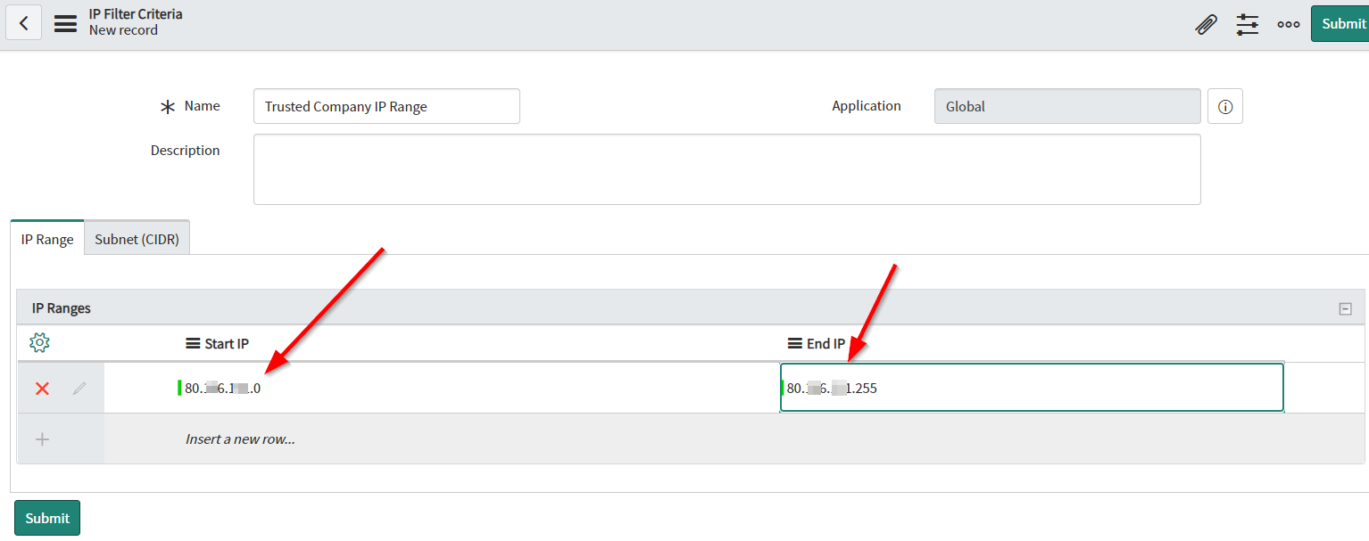The image size is (1369, 541).
Task: Click the more options ellipsis icon
Action: [x=1288, y=24]
